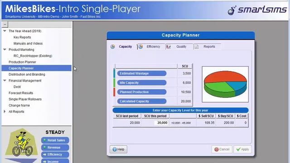Viewport: 290px width, 163px height.
Task: Click the Capacity tab pie icon
Action: coord(113,47)
